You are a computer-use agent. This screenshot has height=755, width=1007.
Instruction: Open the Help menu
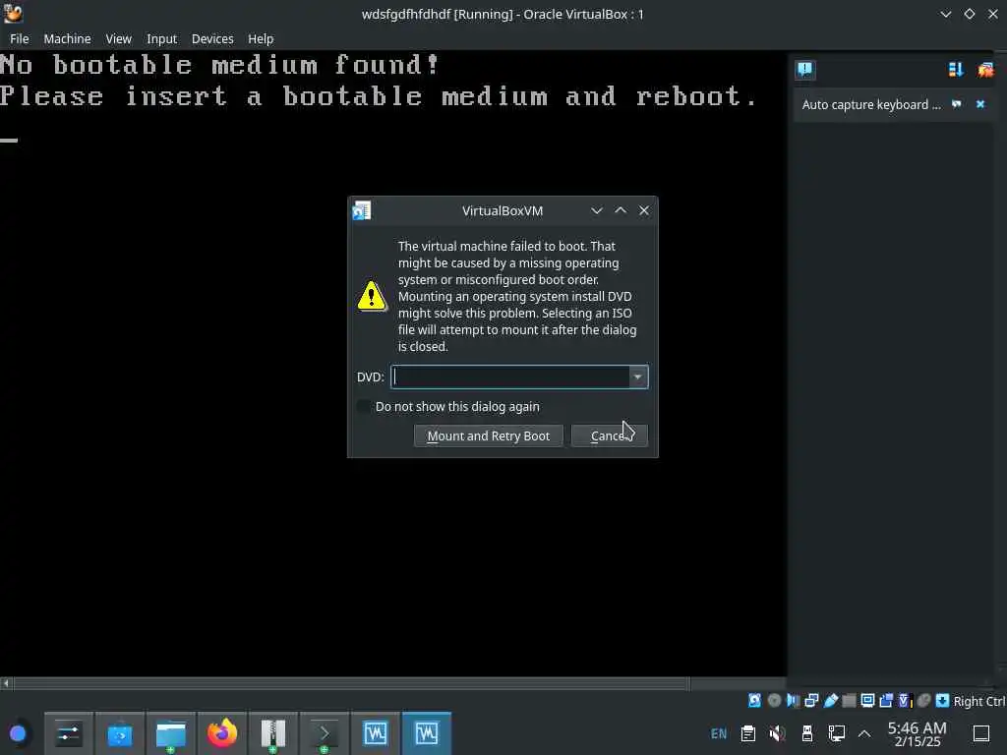click(261, 38)
